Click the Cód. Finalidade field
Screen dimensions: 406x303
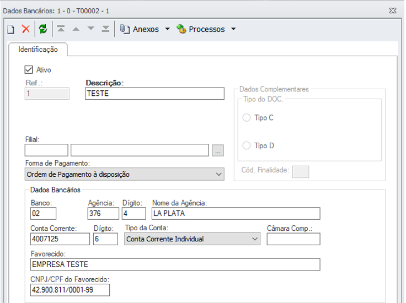(301, 172)
